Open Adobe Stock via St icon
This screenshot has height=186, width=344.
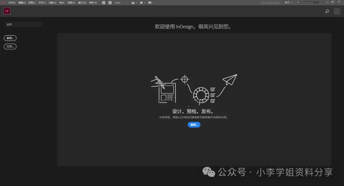pos(110,3)
